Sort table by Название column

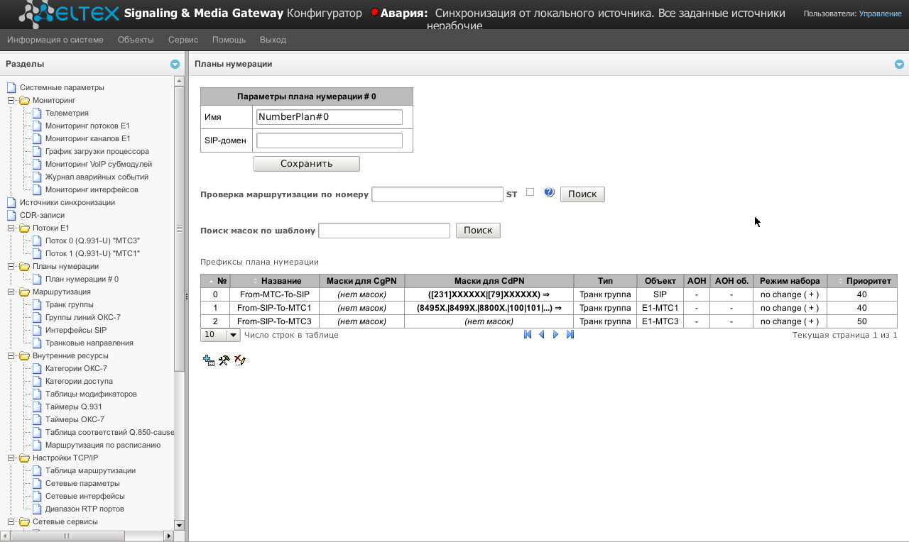click(x=275, y=281)
